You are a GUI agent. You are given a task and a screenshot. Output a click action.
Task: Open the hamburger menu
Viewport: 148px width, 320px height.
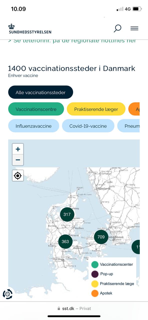coord(134,28)
